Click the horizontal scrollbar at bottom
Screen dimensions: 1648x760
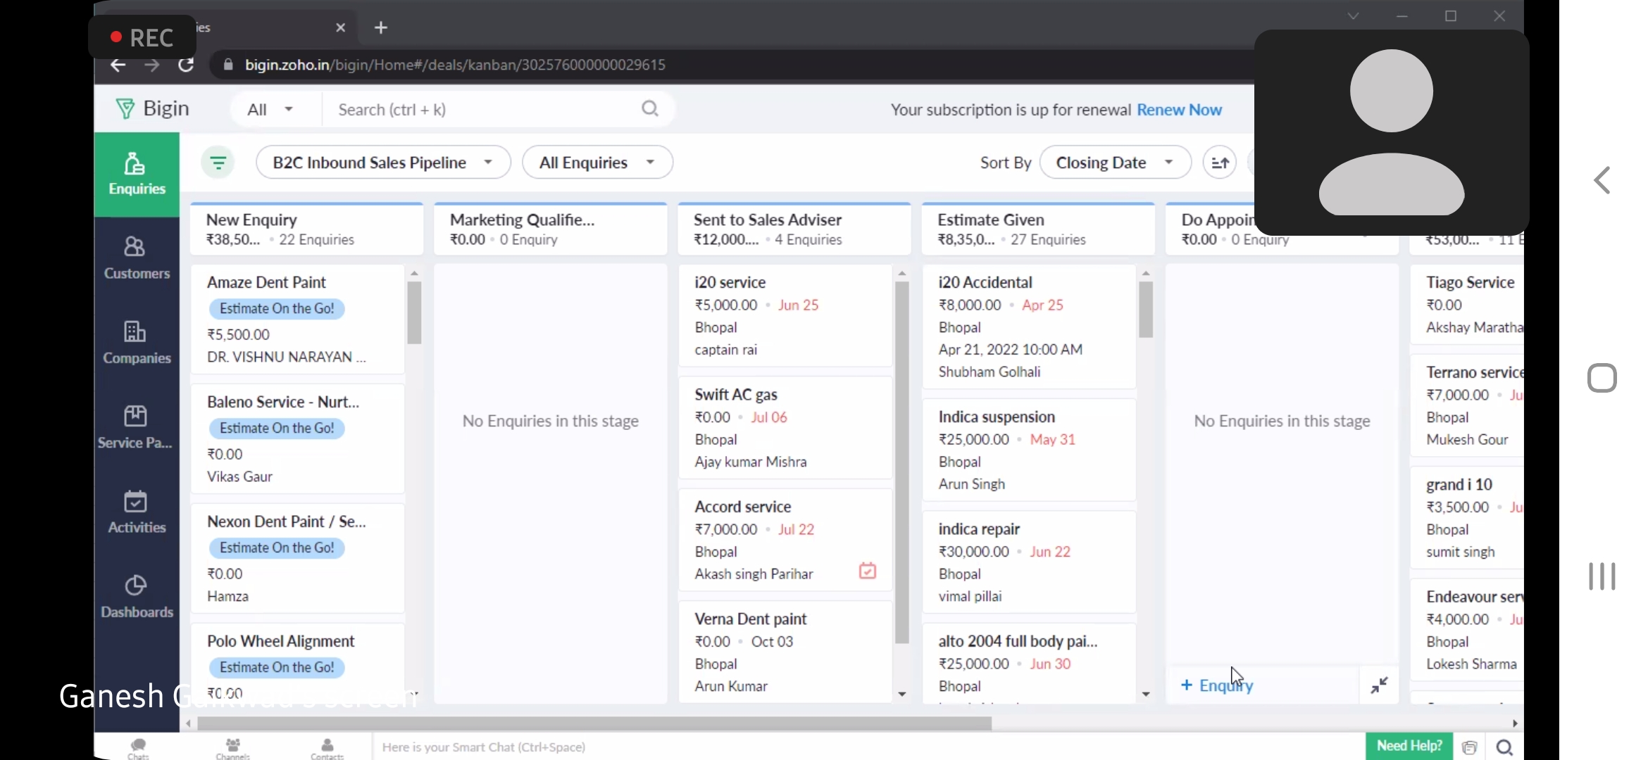pos(594,723)
